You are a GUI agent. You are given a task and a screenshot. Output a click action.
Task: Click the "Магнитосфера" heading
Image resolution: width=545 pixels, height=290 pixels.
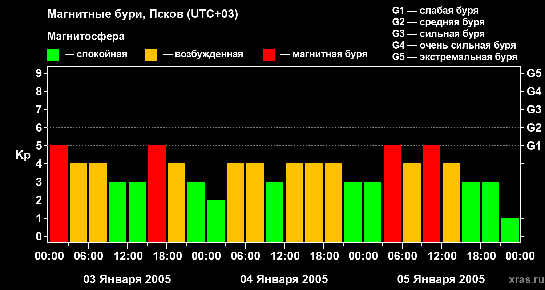click(86, 37)
